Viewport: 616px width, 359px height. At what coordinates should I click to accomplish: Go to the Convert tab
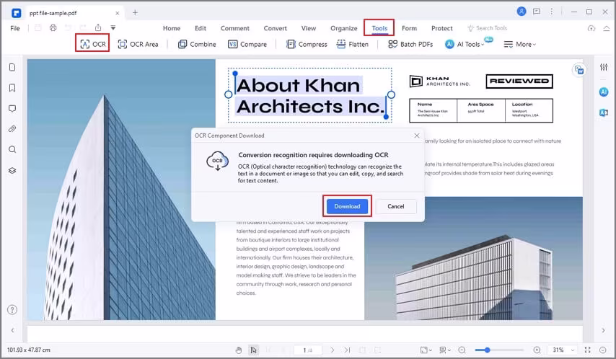pyautogui.click(x=275, y=28)
